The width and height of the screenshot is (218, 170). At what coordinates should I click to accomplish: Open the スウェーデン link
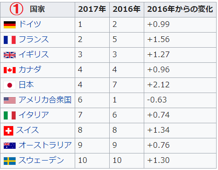41,160
